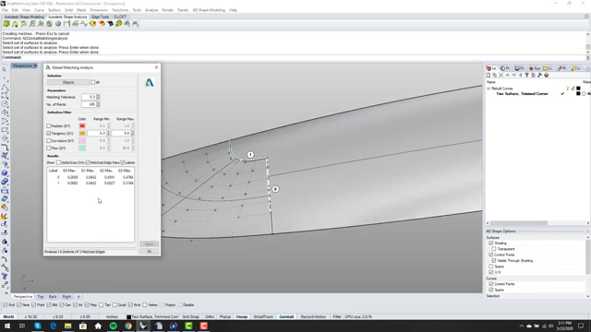591x332 pixels.
Task: Switch to Edge Tools toolbar tab
Action: [101, 17]
